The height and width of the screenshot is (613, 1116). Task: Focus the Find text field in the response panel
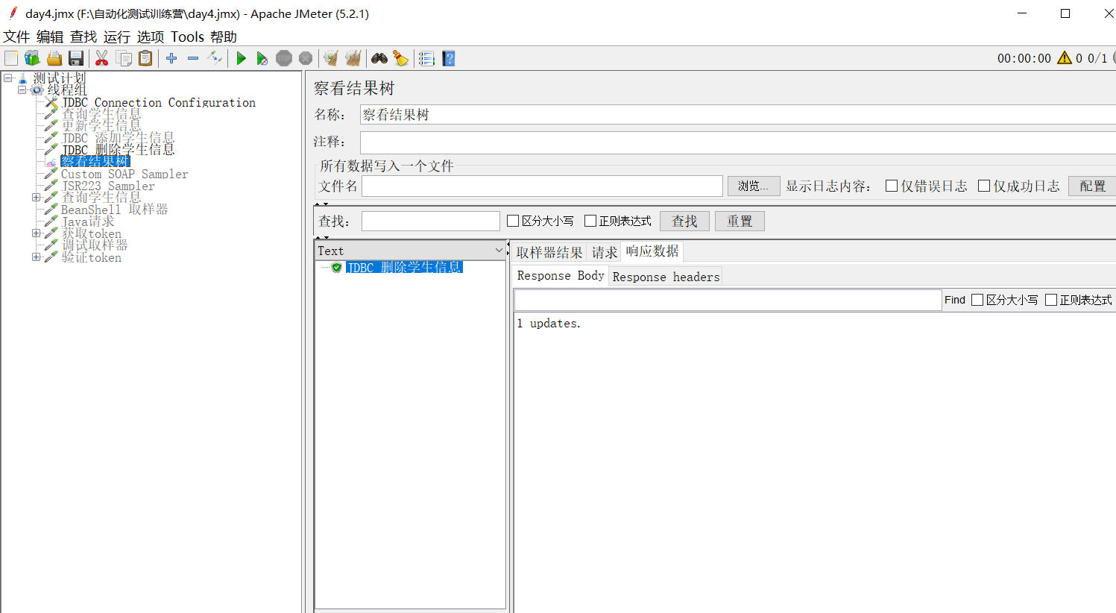point(728,300)
